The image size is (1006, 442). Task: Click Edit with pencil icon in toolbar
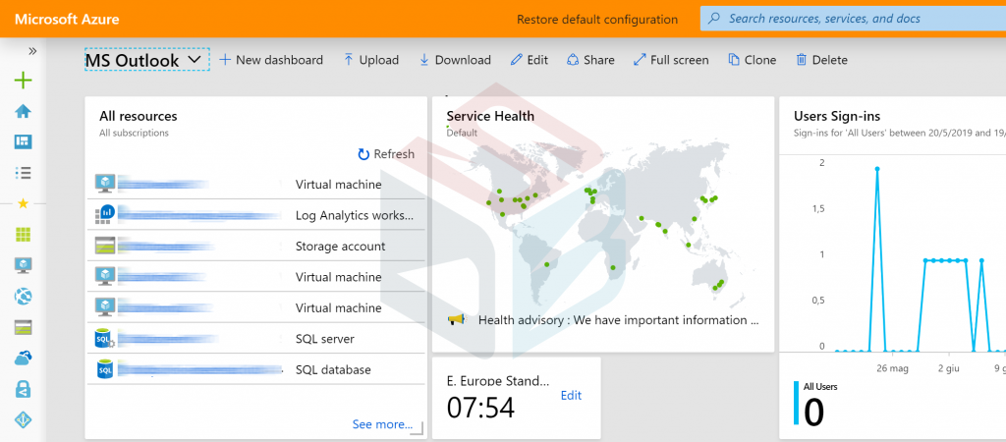[x=530, y=60]
